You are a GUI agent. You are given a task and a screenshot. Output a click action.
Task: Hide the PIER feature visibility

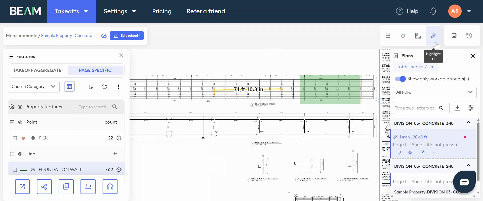pyautogui.click(x=33, y=138)
